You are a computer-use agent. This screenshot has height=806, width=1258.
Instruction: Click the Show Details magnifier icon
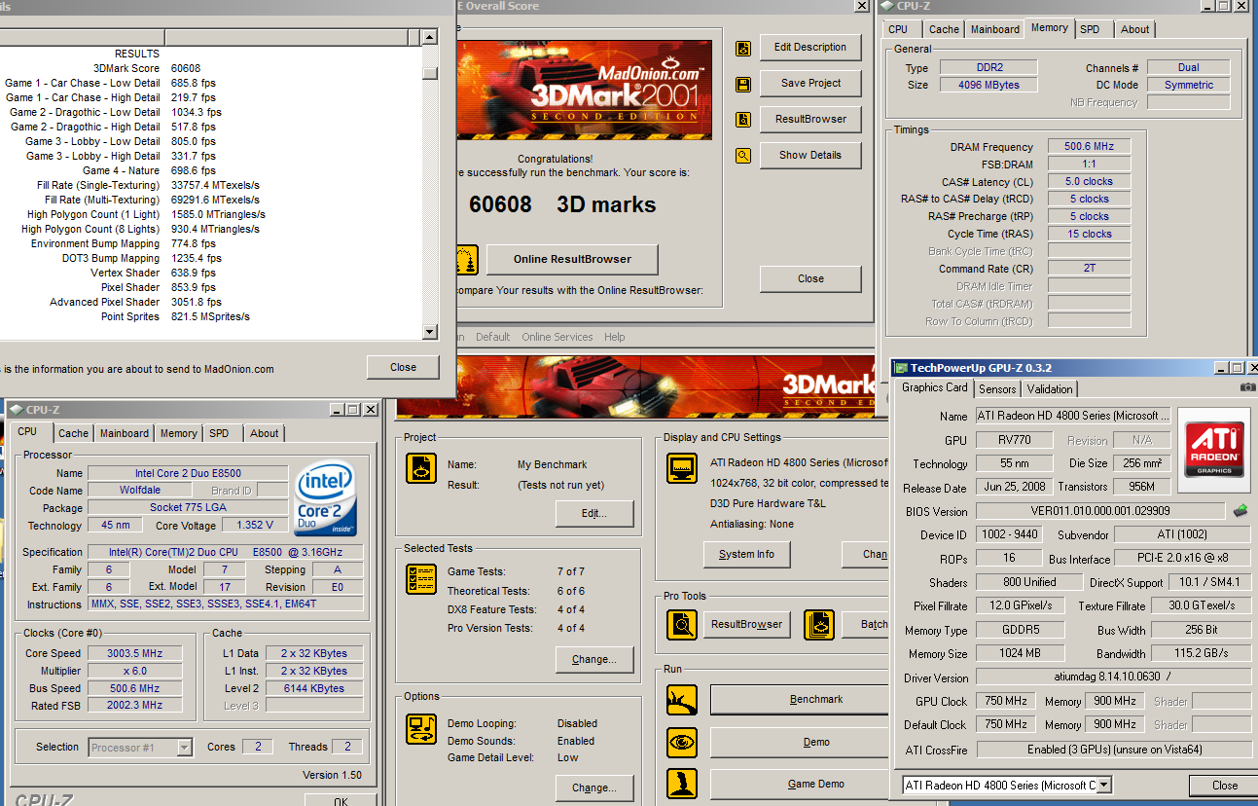click(x=743, y=156)
